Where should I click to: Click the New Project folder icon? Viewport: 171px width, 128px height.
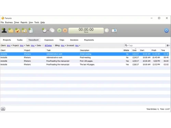click(x=11, y=30)
